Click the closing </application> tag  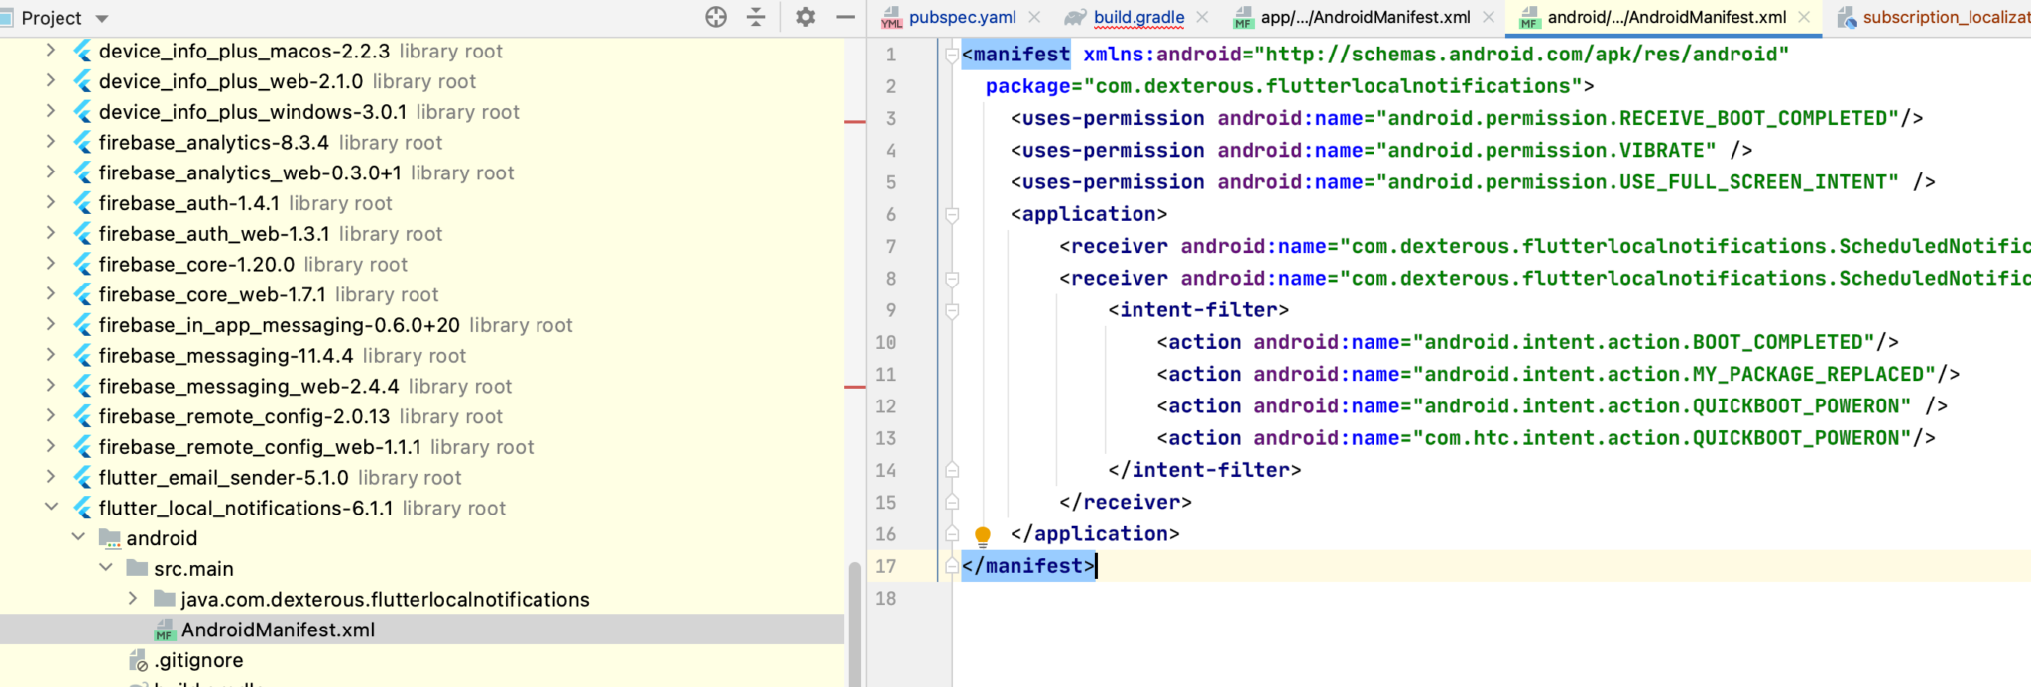point(1095,534)
